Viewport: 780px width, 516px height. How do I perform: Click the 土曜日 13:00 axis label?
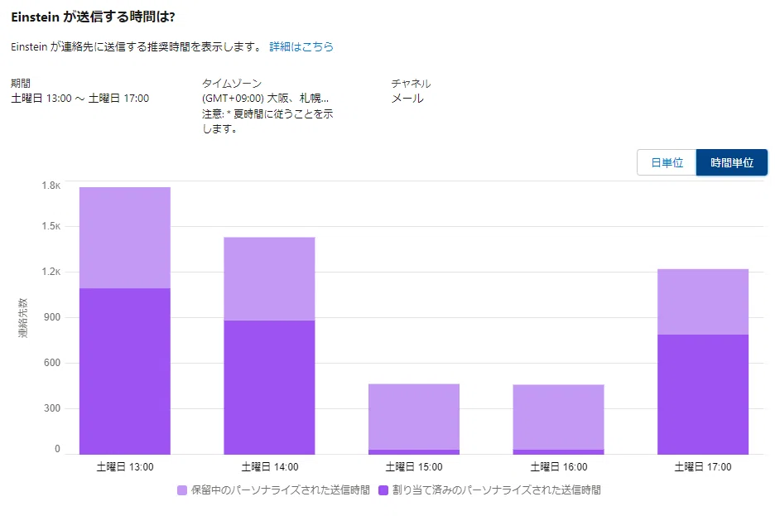click(x=125, y=467)
